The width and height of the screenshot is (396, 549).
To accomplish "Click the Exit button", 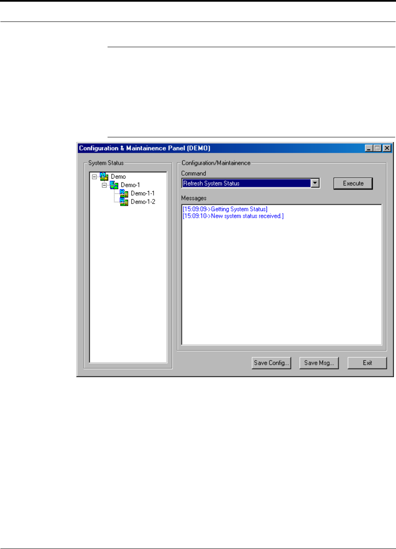I will [367, 363].
